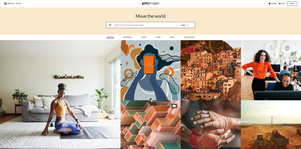Go to the Music tab

tap(158, 37)
